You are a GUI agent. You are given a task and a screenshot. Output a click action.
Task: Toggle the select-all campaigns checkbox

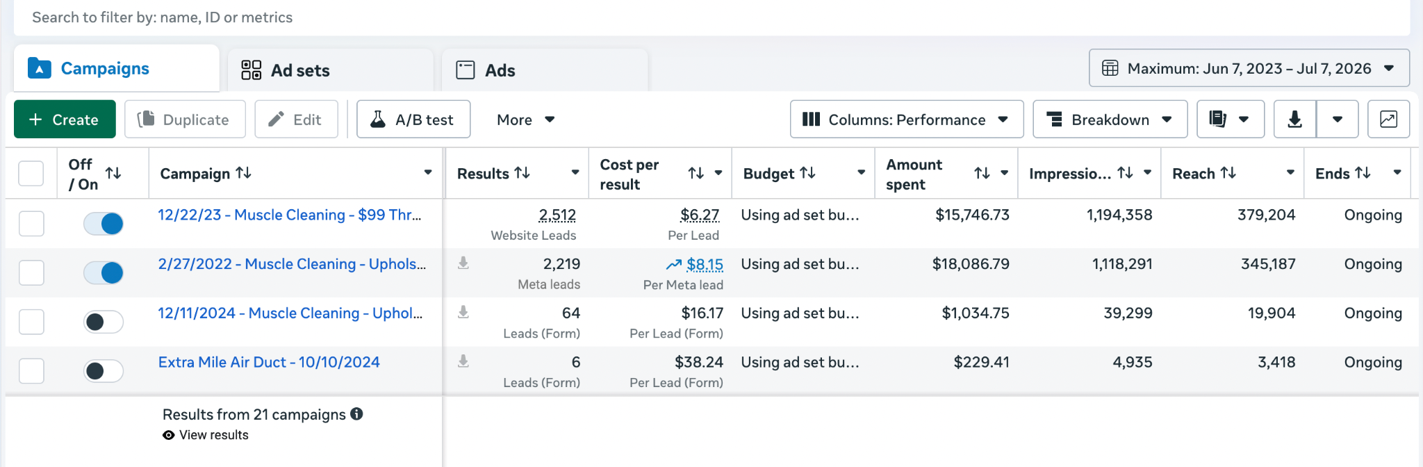point(31,173)
